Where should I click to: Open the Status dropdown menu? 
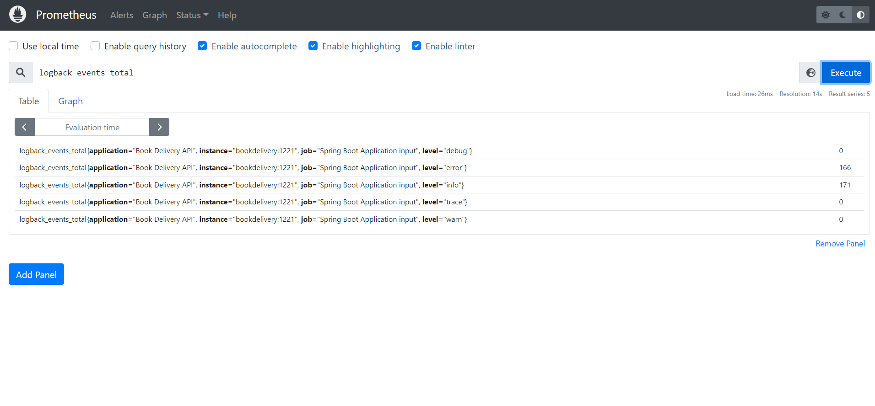click(192, 15)
